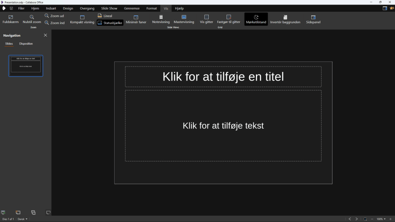Toggle the Lineal ruler display
This screenshot has width=395, height=222.
(105, 16)
